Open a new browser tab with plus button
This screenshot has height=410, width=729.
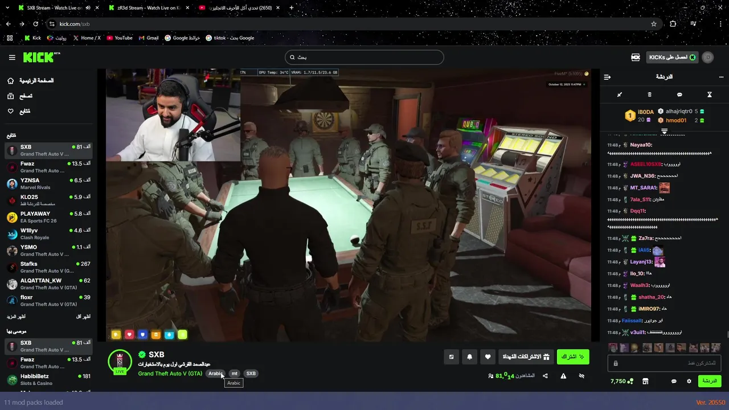click(x=292, y=7)
